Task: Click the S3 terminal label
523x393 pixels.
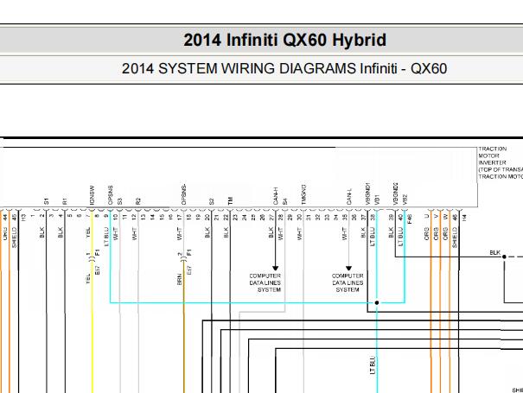Action: (x=120, y=201)
